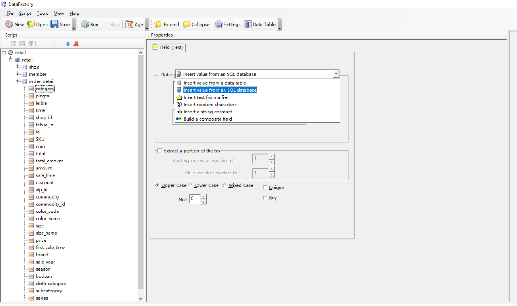The height and width of the screenshot is (306, 517).
Task: Check the Unique checkbox
Action: click(265, 188)
